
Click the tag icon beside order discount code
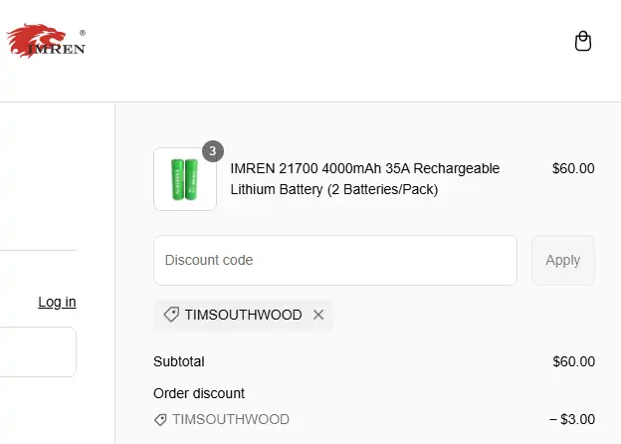pos(160,419)
